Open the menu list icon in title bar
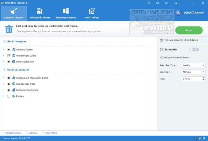Screen dimensions: 208x141 [176, 3]
